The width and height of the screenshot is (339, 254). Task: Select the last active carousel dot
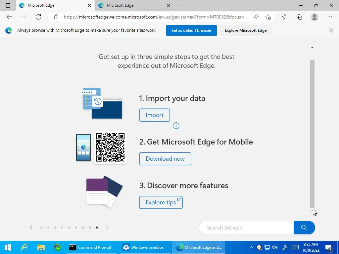97,228
